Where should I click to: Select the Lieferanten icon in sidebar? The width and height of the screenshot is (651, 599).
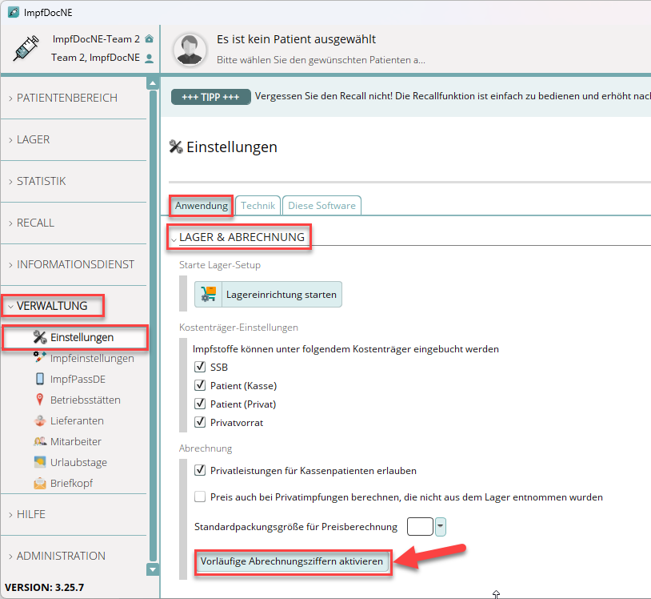point(39,420)
